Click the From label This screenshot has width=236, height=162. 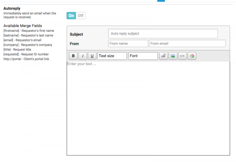coord(74,44)
